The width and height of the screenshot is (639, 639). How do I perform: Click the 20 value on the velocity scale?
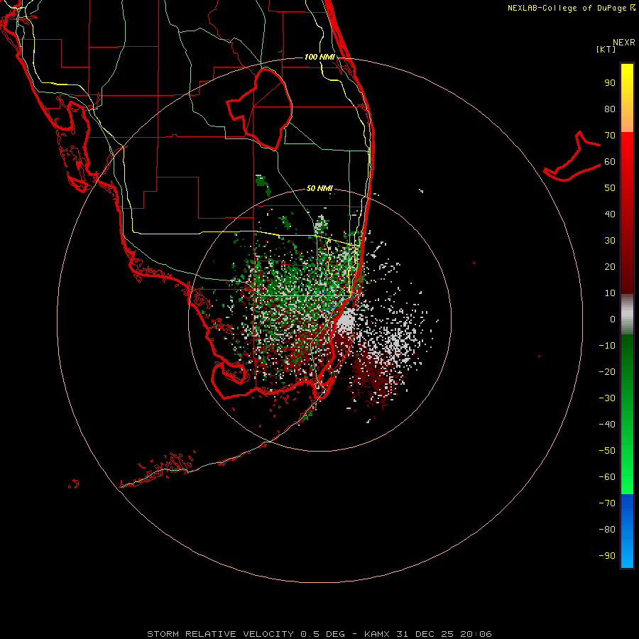[610, 267]
